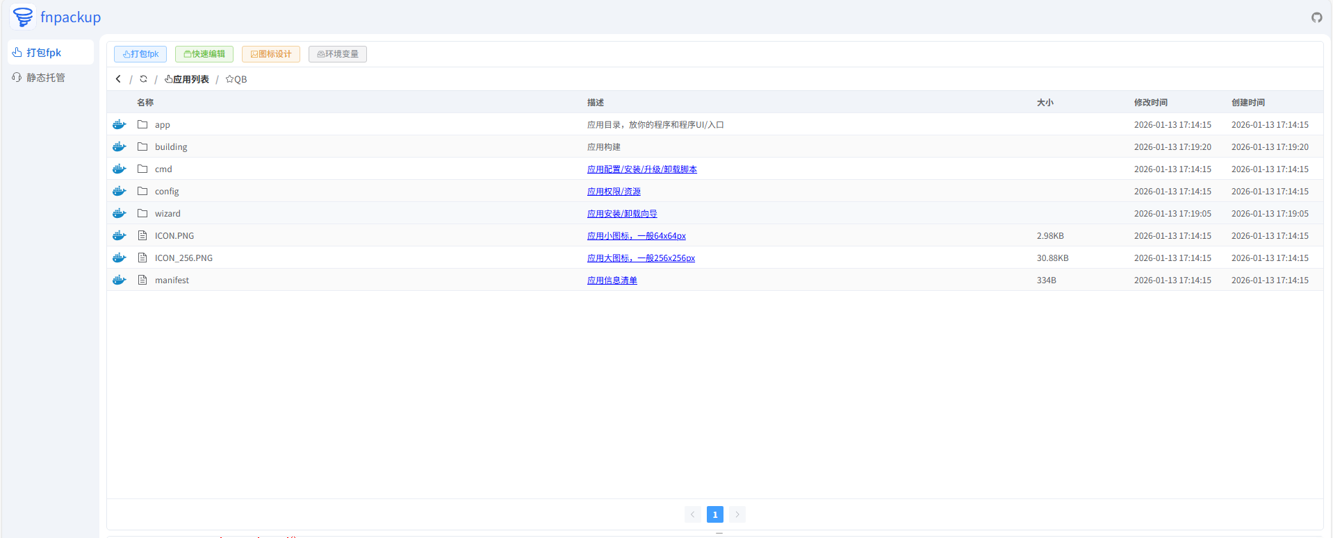Image resolution: width=1333 pixels, height=538 pixels.
Task: Click the 30.88KB size value
Action: (1053, 258)
